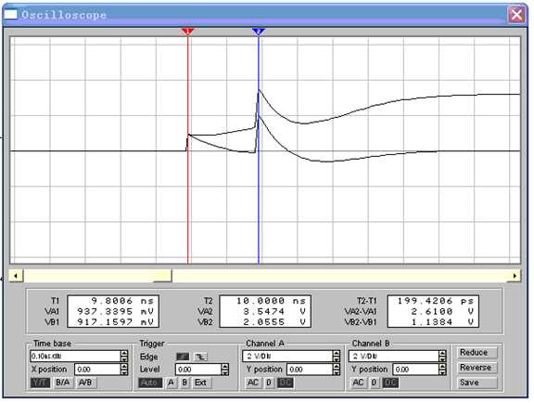Click Channel B Y position field
This screenshot has height=403, width=534.
(x=415, y=370)
